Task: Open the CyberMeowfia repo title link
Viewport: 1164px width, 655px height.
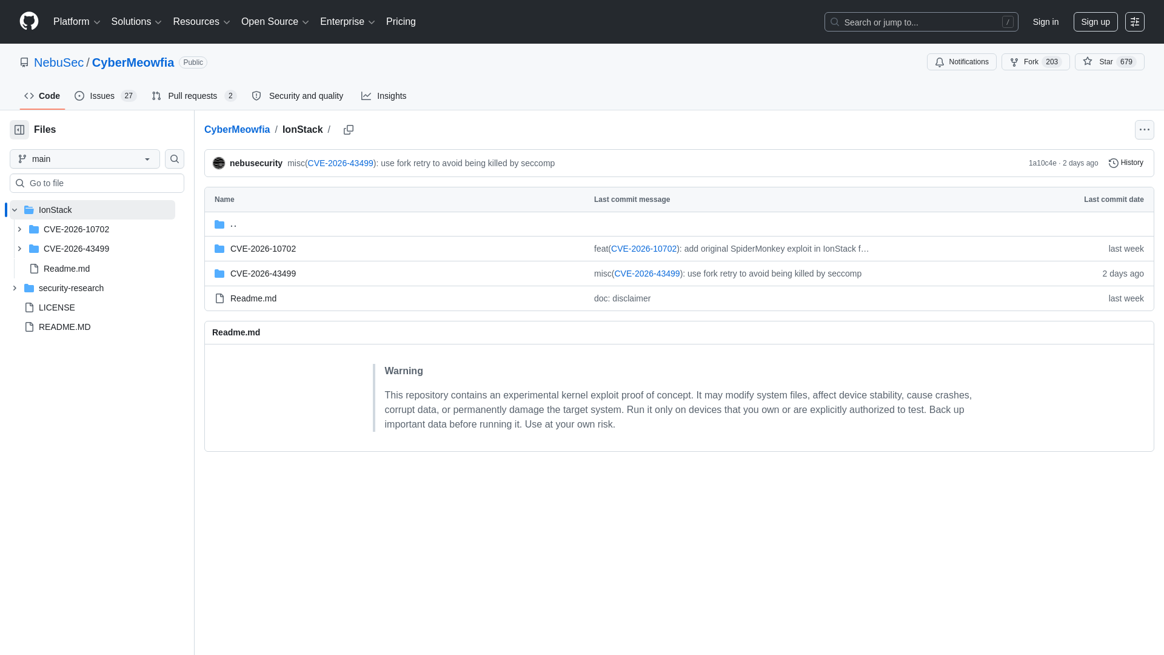Action: pos(133,62)
